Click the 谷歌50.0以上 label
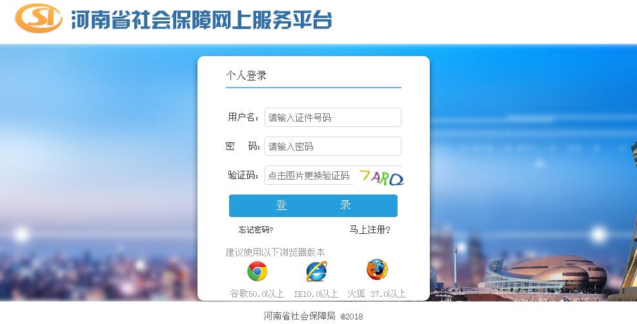 tap(257, 294)
